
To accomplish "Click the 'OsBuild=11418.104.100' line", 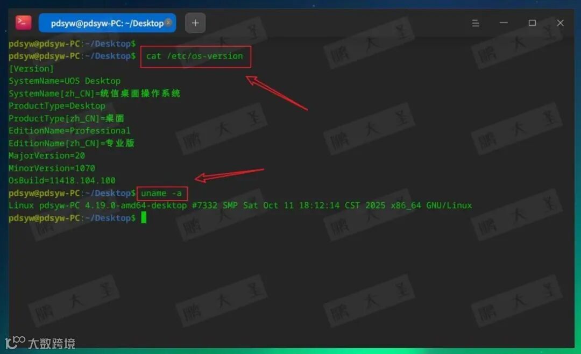I will pyautogui.click(x=62, y=181).
